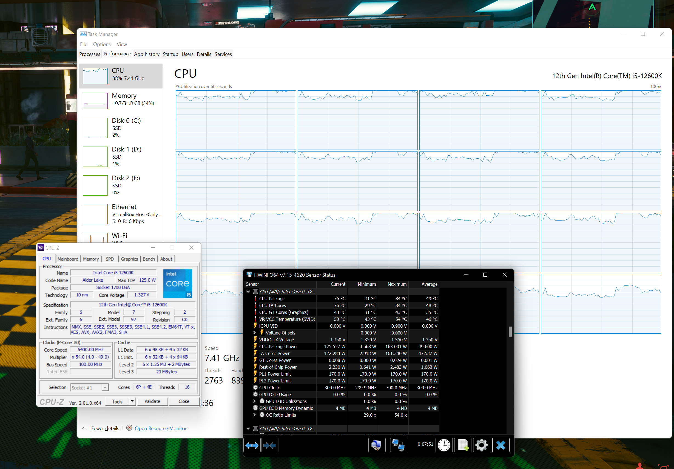Viewport: 674px width, 469px height.
Task: Click HWiNFO blue X close sensors icon
Action: point(501,445)
